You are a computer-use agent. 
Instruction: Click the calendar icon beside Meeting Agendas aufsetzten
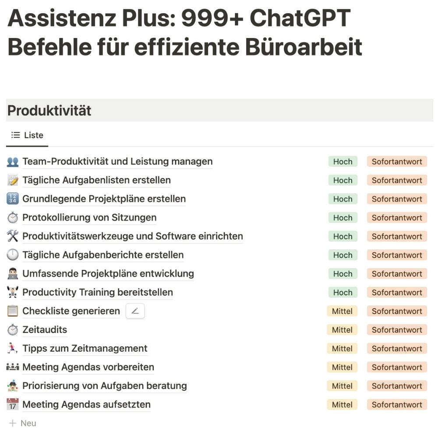(x=13, y=404)
